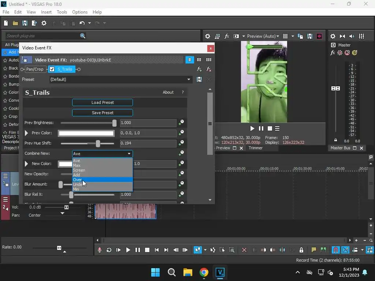Insert a Marker flag icon
The height and width of the screenshot is (281, 375).
click(x=314, y=250)
